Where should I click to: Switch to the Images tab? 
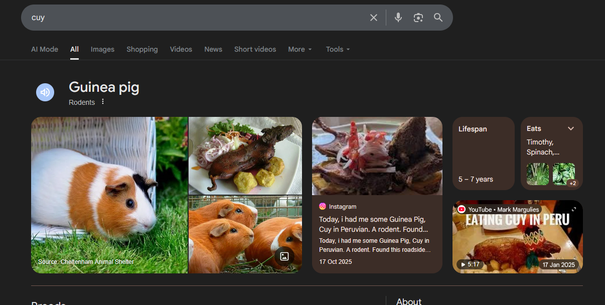click(x=102, y=49)
